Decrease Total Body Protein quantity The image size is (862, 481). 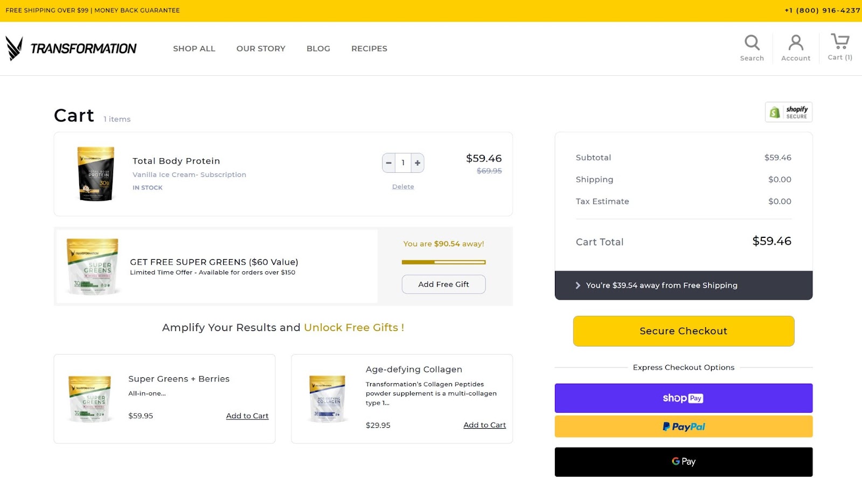point(388,163)
